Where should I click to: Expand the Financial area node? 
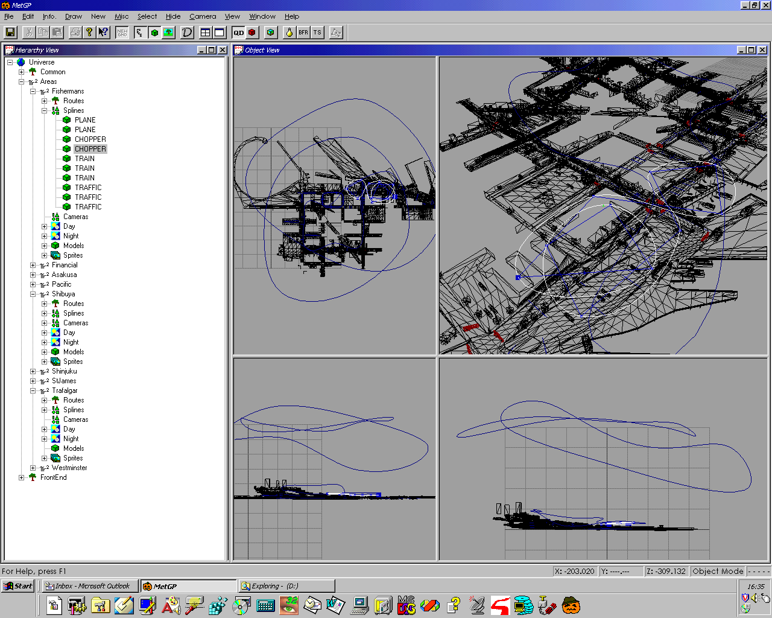pos(33,265)
